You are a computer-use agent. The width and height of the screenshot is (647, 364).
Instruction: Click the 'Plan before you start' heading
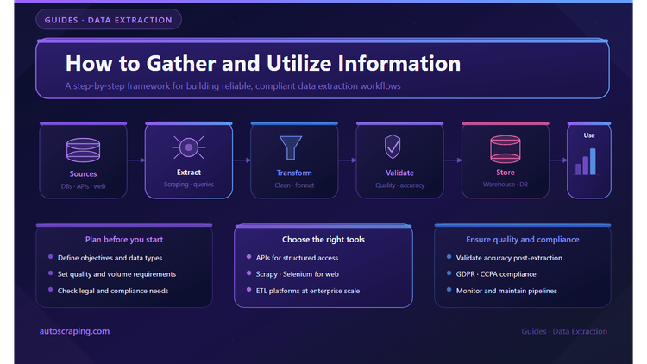124,240
